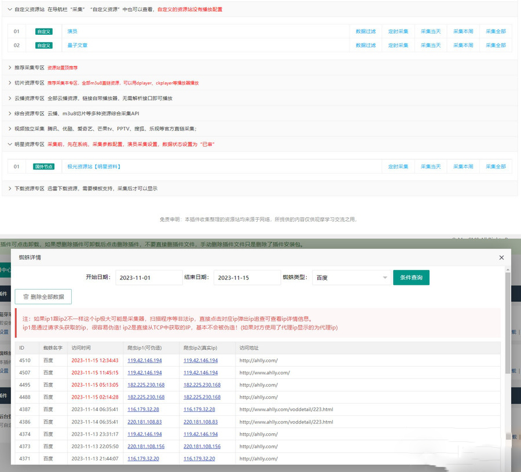The height and width of the screenshot is (472, 521).
Task: Open ip1 link for record ID 4510
Action: 144,360
